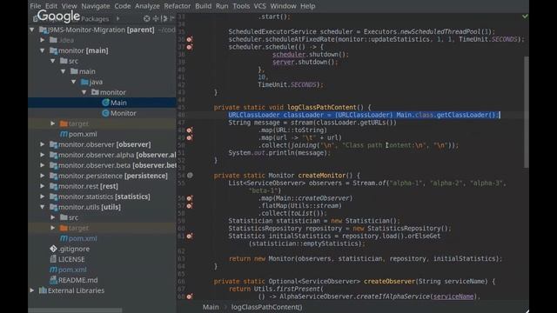Switch to the Packages view tab
This screenshot has height=313, width=557.
click(95, 19)
